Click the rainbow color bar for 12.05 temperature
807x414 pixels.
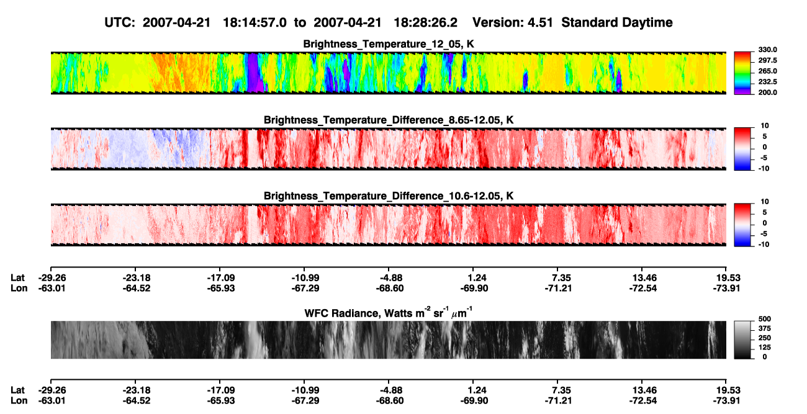click(x=742, y=73)
